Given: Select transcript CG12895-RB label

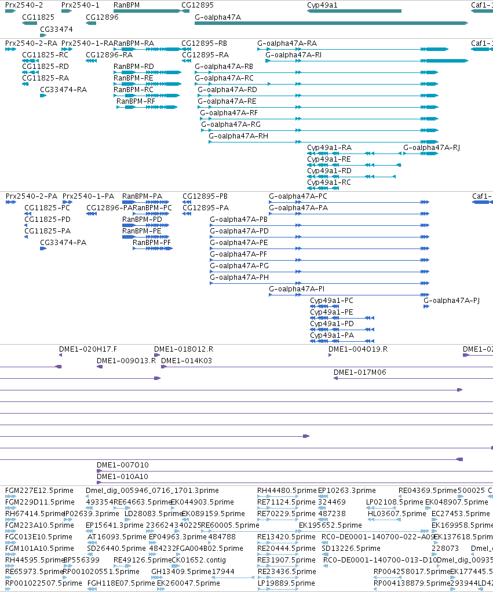Looking at the screenshot, I should 204,43.
